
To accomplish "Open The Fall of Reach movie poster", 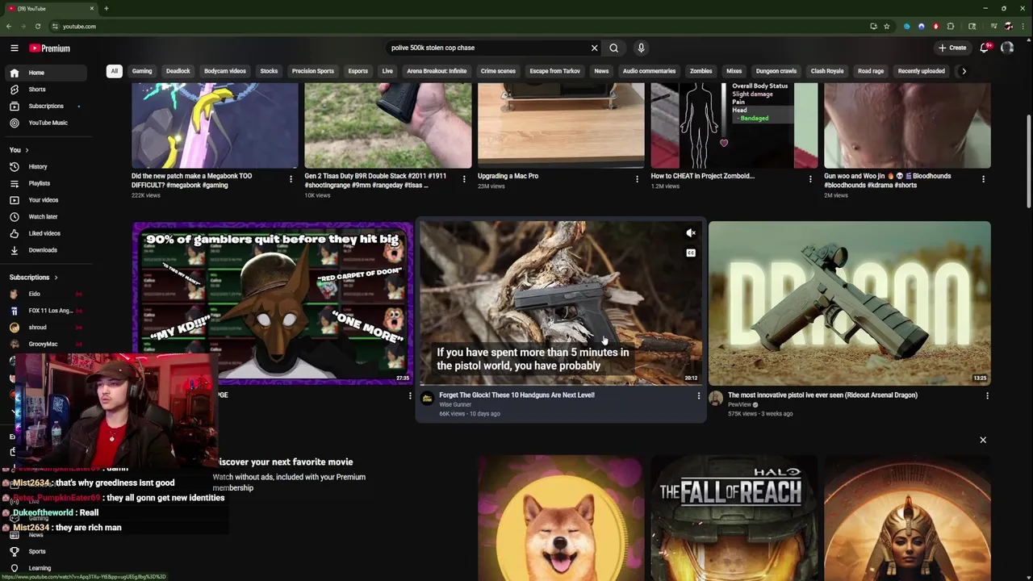I will [734, 519].
